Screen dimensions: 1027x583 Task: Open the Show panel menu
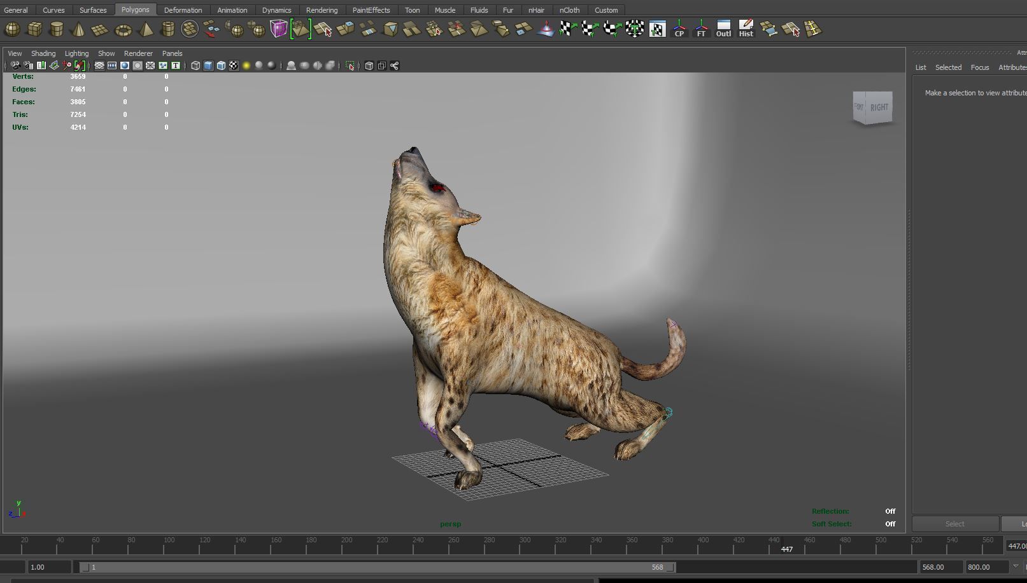pyautogui.click(x=106, y=53)
